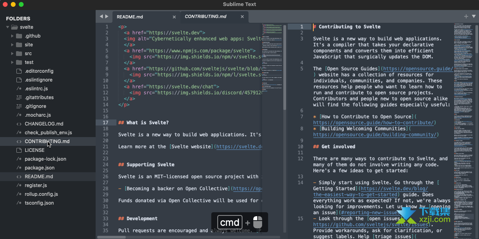The height and width of the screenshot is (239, 479).
Task: Click the file icon beside LICENSE
Action: click(19, 151)
